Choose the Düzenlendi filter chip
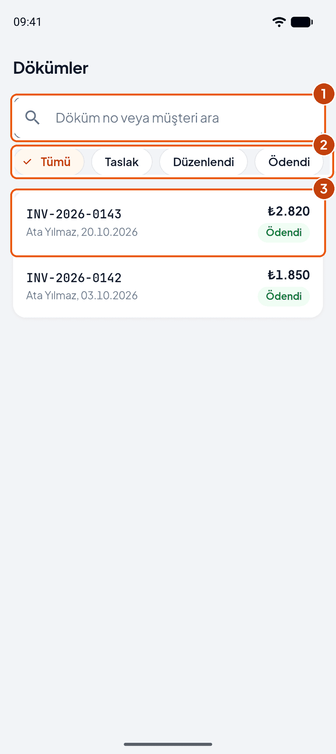Image resolution: width=336 pixels, height=754 pixels. tap(203, 162)
